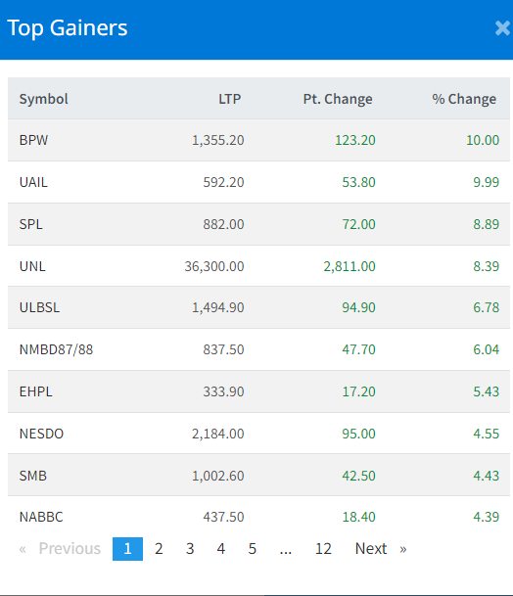Select the SPL symbol
This screenshot has width=513, height=596.
point(30,224)
